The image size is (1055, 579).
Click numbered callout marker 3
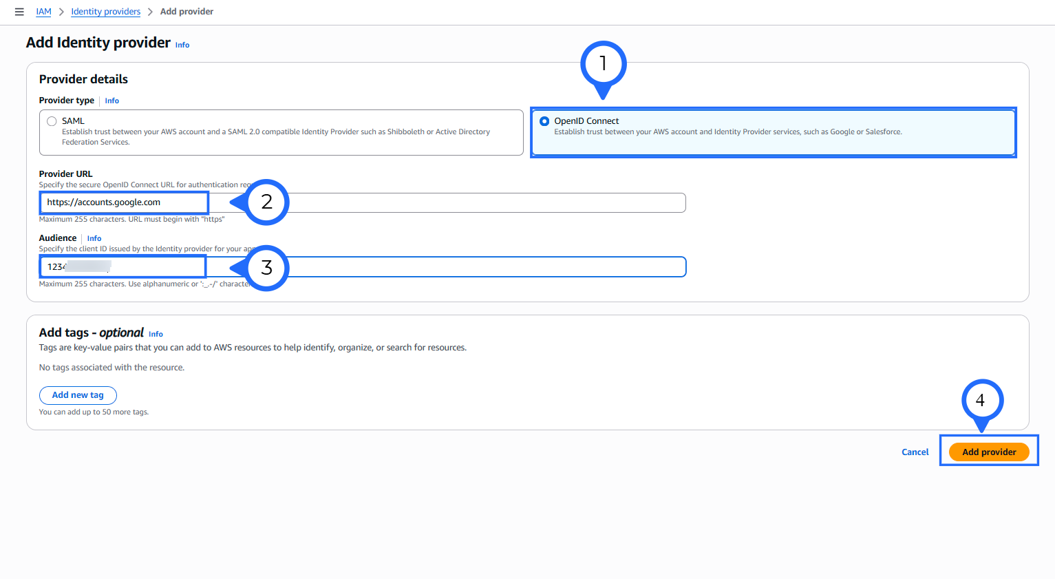tap(266, 268)
